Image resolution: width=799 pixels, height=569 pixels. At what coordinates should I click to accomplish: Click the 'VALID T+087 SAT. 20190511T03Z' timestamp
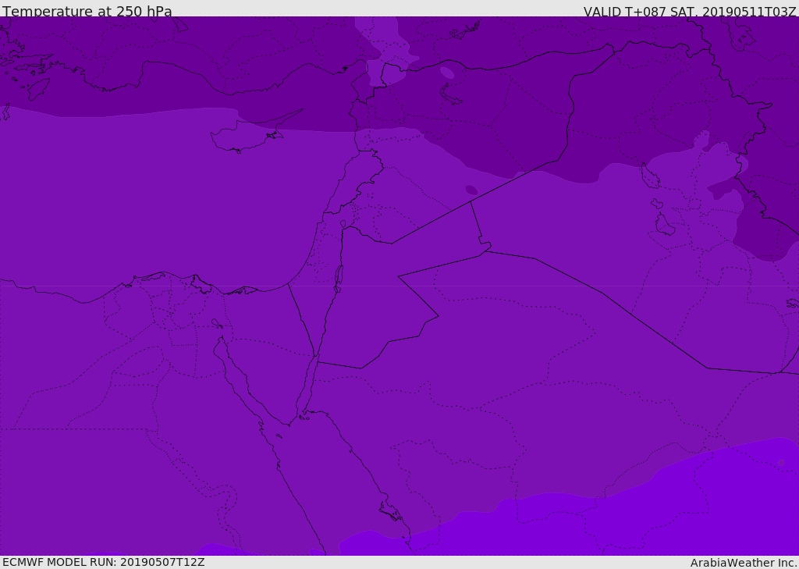[690, 11]
